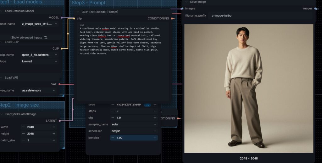Increase the denoise value
This screenshot has height=163, width=322.
pos(155,138)
